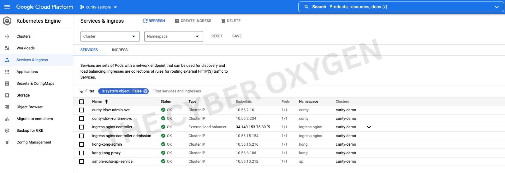Check the simple-echo-api-service row checkbox
This screenshot has width=505, height=173.
(82, 161)
